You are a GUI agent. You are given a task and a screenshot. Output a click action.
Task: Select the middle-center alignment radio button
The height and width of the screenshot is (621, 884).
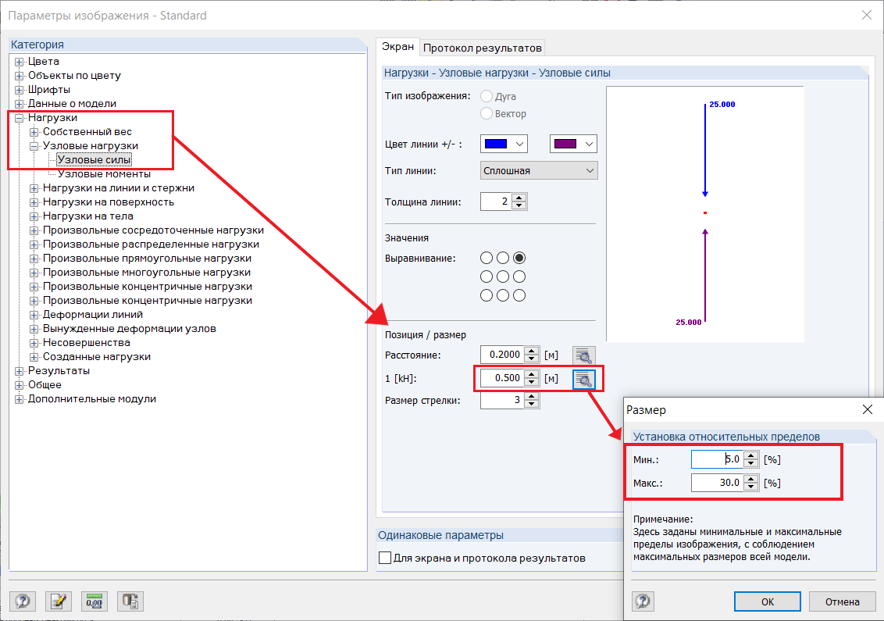tap(503, 277)
